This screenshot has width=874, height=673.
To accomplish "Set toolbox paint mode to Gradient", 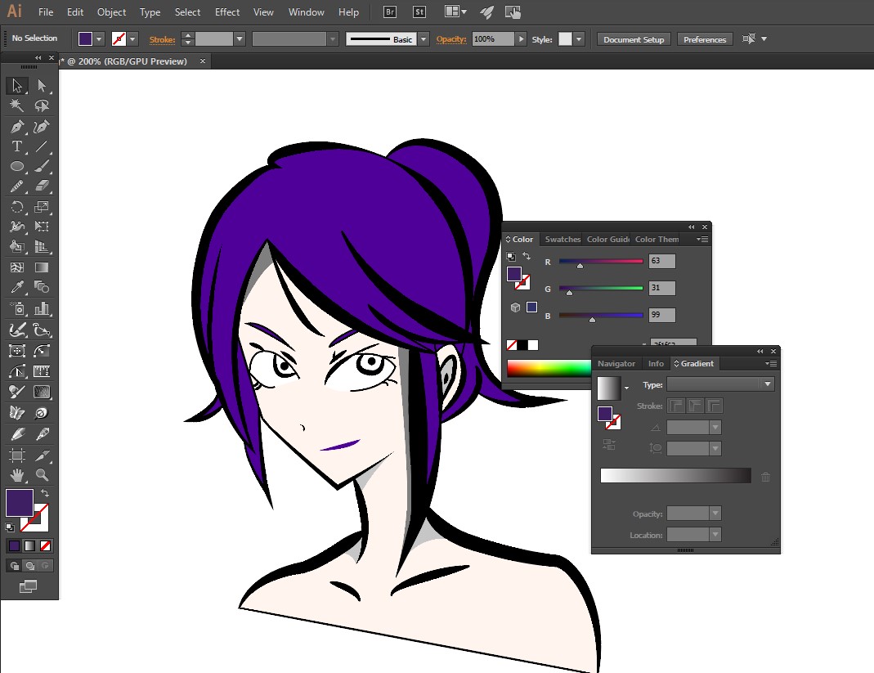I will pos(30,546).
